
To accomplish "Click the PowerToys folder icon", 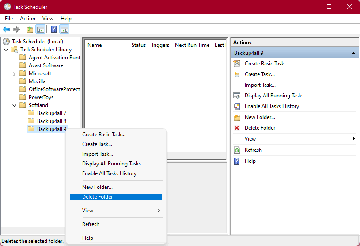I will click(x=23, y=97).
